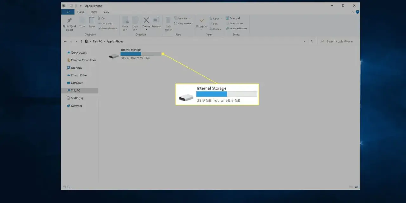Click the title bar New folder quick icon
This screenshot has width=406, height=203.
pos(76,6)
